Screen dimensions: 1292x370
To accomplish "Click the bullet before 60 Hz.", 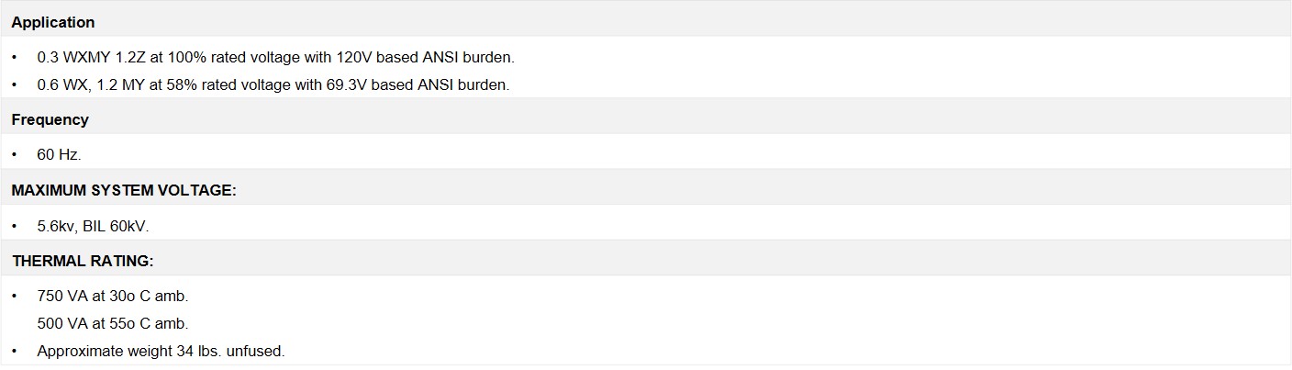I will coord(15,155).
